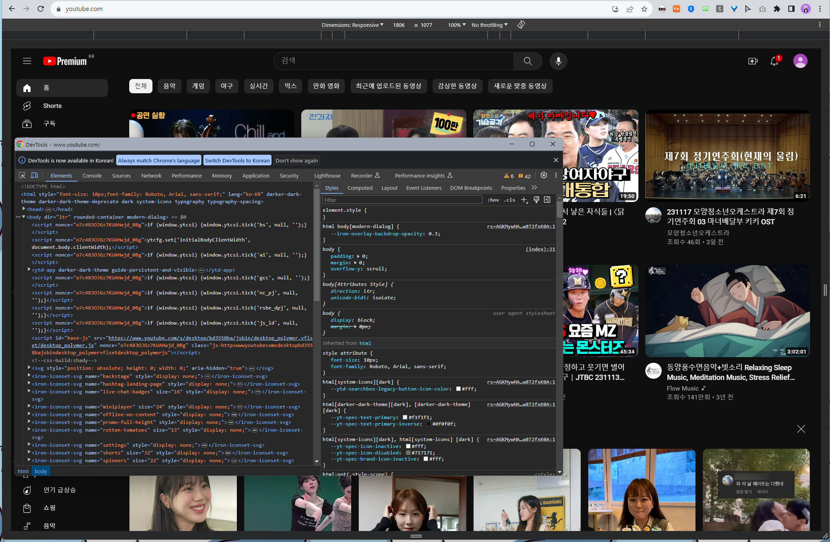Click the Don't show again button
Viewport: 830px width, 542px height.
pyautogui.click(x=296, y=160)
